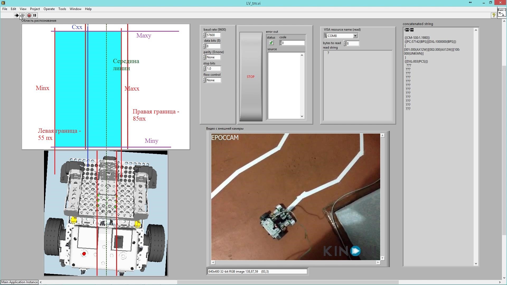
Task: Click the Run arrow toolbar button
Action: click(16, 15)
